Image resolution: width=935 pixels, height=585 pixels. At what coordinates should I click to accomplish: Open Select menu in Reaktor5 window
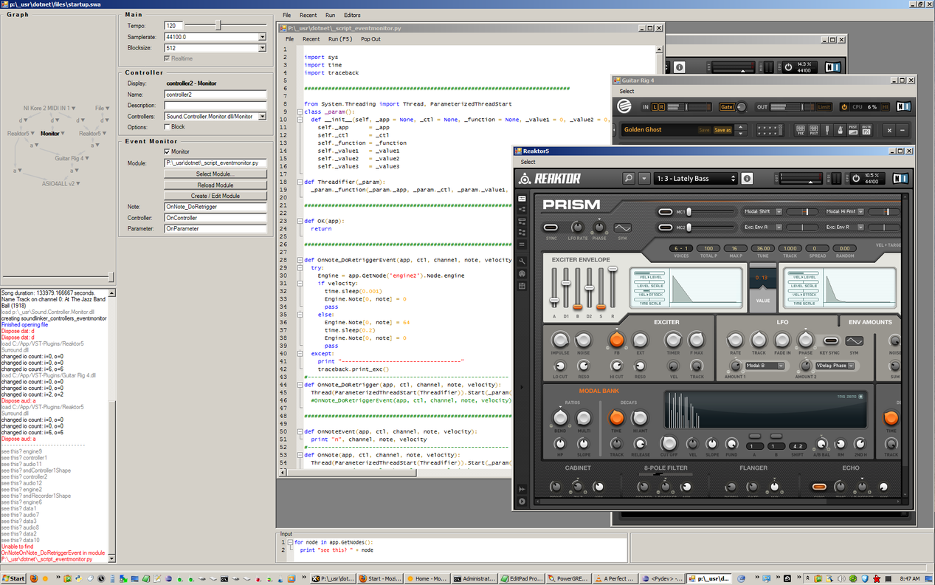[528, 162]
